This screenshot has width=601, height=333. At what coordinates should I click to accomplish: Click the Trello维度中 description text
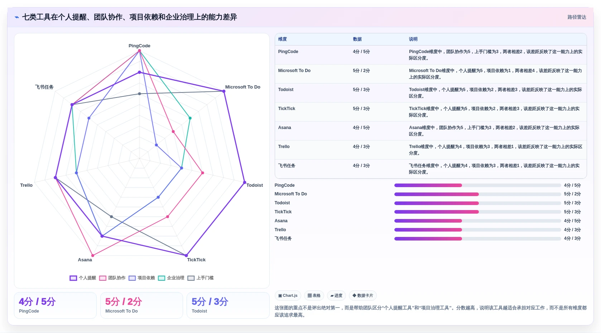point(496,150)
